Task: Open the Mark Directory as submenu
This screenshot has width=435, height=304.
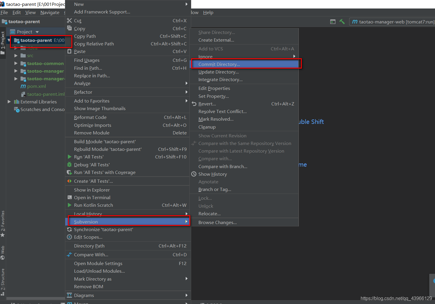Action: click(x=128, y=279)
